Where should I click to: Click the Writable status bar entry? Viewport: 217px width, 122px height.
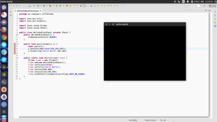(133, 120)
